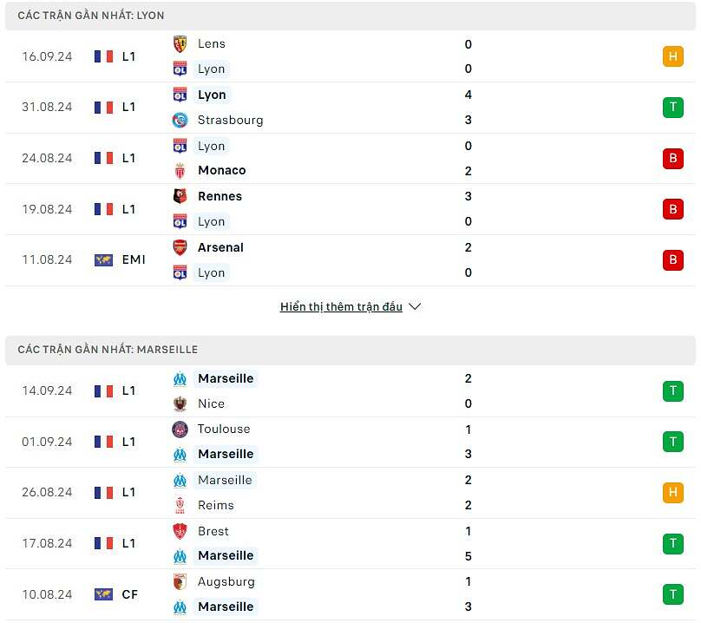This screenshot has width=701, height=623.
Task: Click the Nice club crest icon
Action: 180,403
